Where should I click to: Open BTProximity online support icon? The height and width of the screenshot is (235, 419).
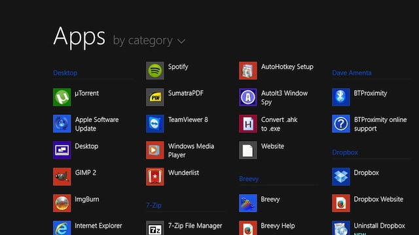341,123
